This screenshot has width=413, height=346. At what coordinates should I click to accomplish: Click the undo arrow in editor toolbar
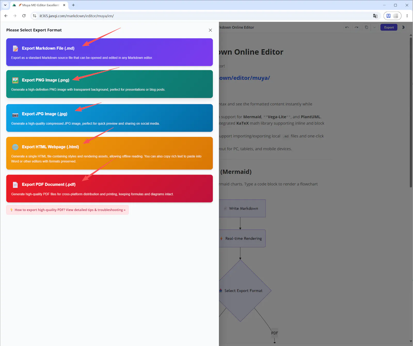[x=347, y=27]
